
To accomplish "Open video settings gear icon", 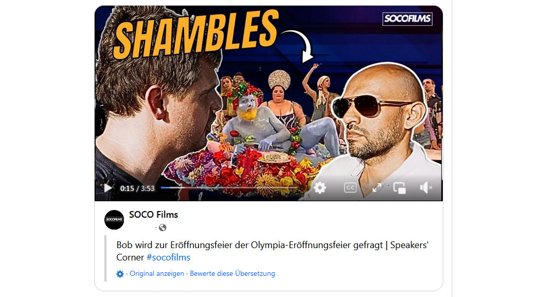I will coord(319,188).
